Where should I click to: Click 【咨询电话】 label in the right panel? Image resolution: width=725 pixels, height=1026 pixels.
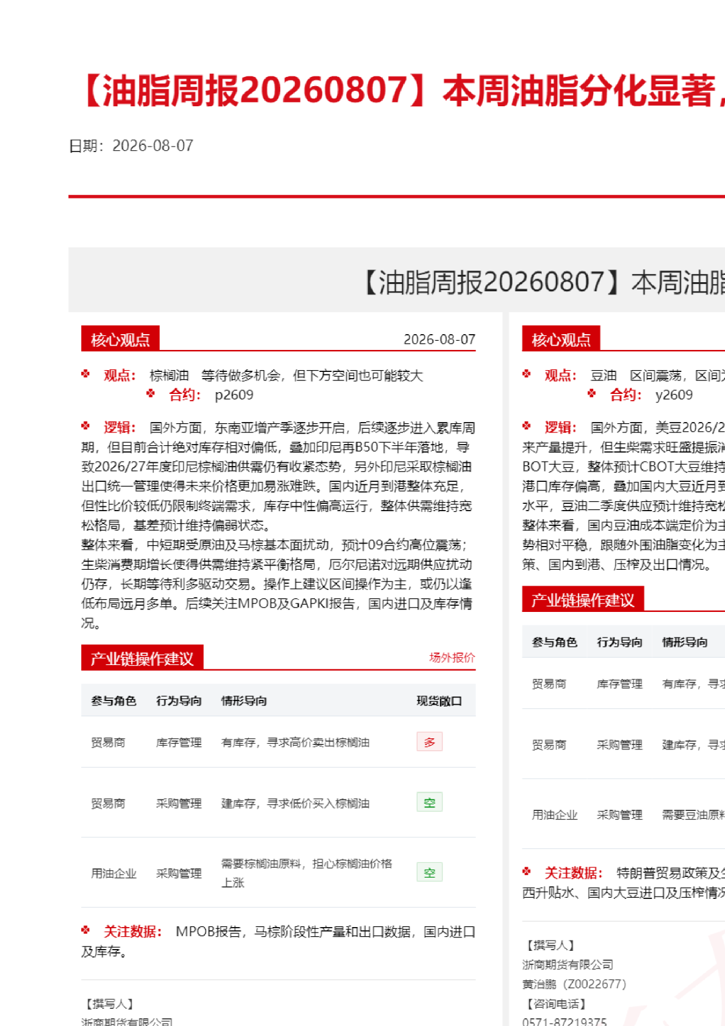[x=555, y=1003]
